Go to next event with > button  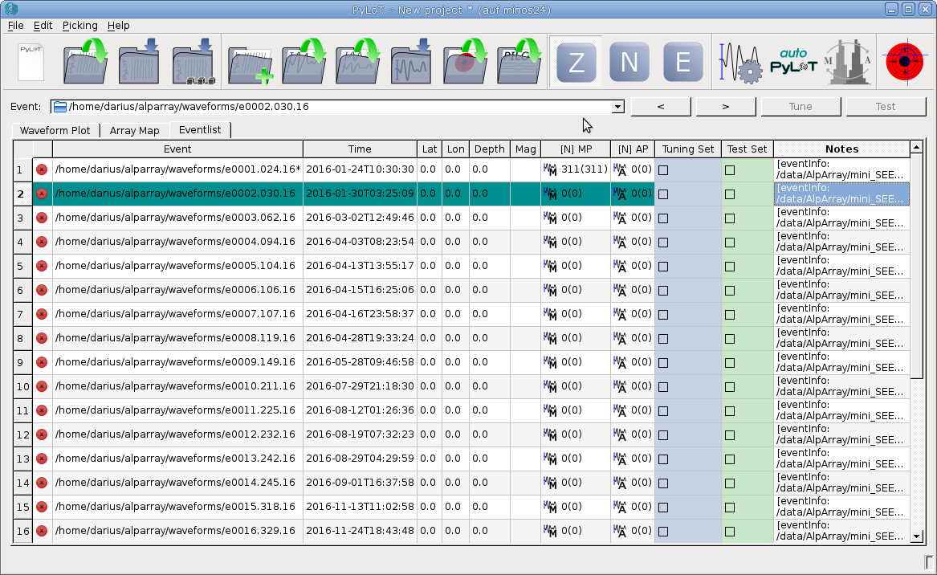[x=725, y=107]
